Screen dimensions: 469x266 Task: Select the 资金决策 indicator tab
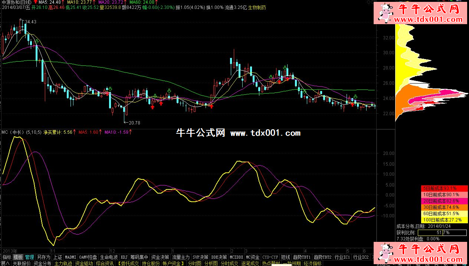[160, 257]
